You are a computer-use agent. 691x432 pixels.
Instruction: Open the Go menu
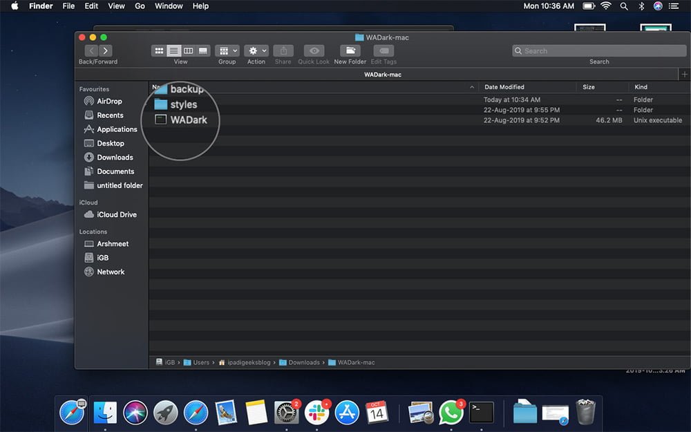pyautogui.click(x=140, y=6)
